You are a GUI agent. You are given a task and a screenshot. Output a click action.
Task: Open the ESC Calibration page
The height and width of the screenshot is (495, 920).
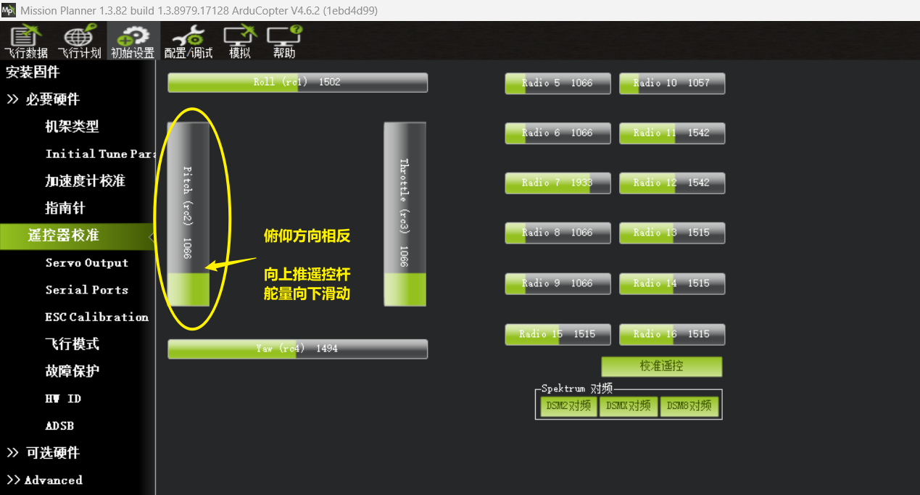[96, 317]
